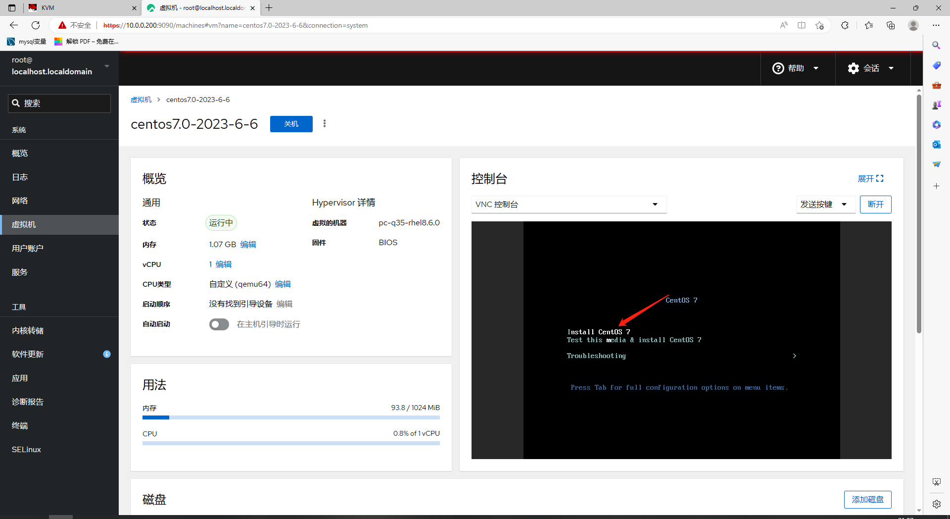The height and width of the screenshot is (519, 950).
Task: Click the sidebar 搜索 input field
Action: 59,104
